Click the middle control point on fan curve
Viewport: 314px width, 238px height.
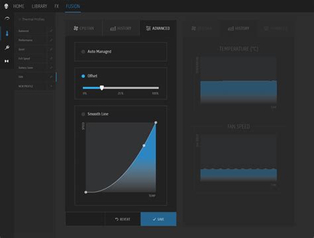tap(144, 145)
